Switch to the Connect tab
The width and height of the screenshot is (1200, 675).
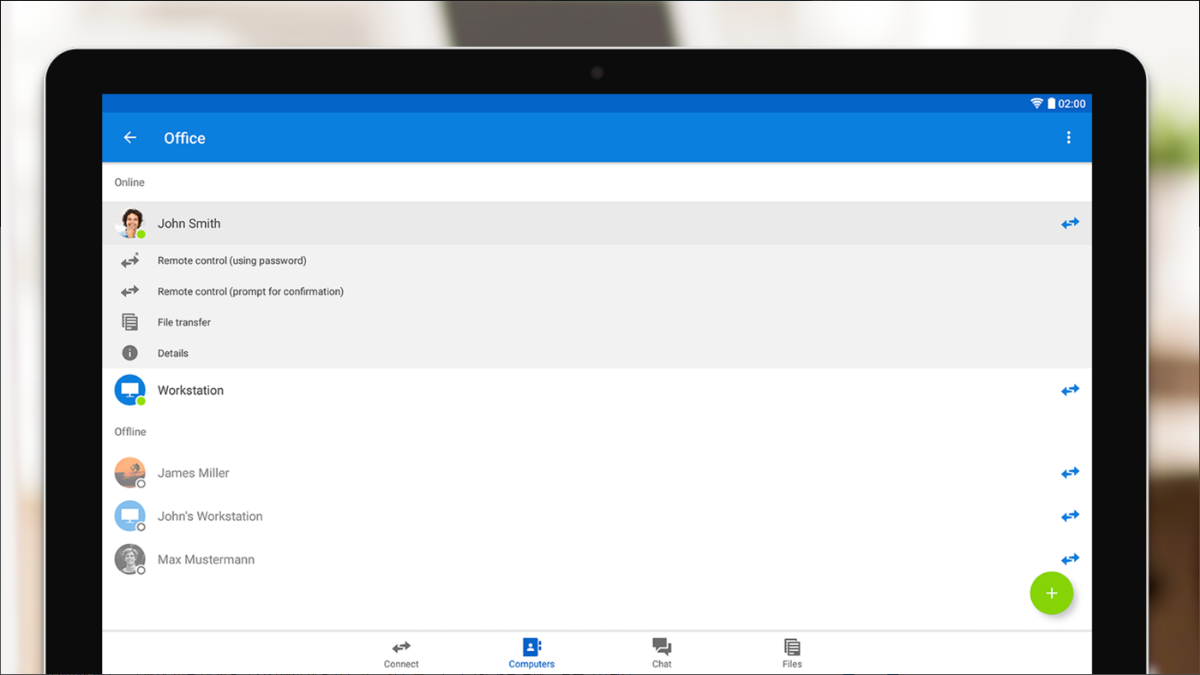[x=400, y=652]
